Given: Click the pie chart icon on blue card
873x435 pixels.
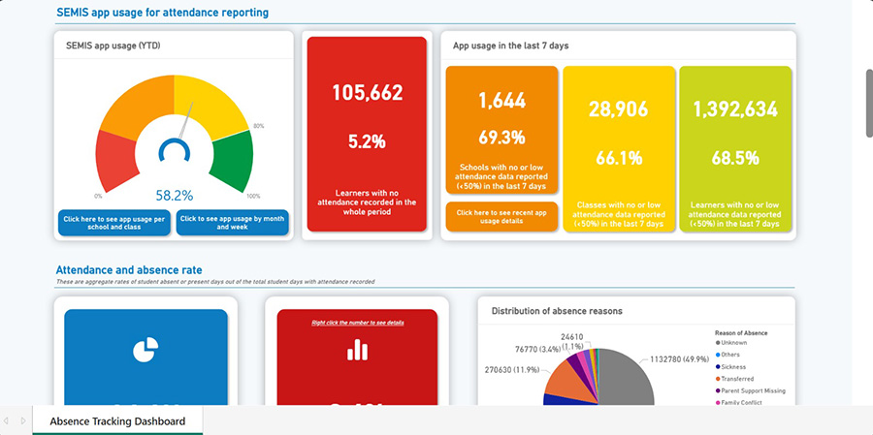Looking at the screenshot, I should coord(146,351).
